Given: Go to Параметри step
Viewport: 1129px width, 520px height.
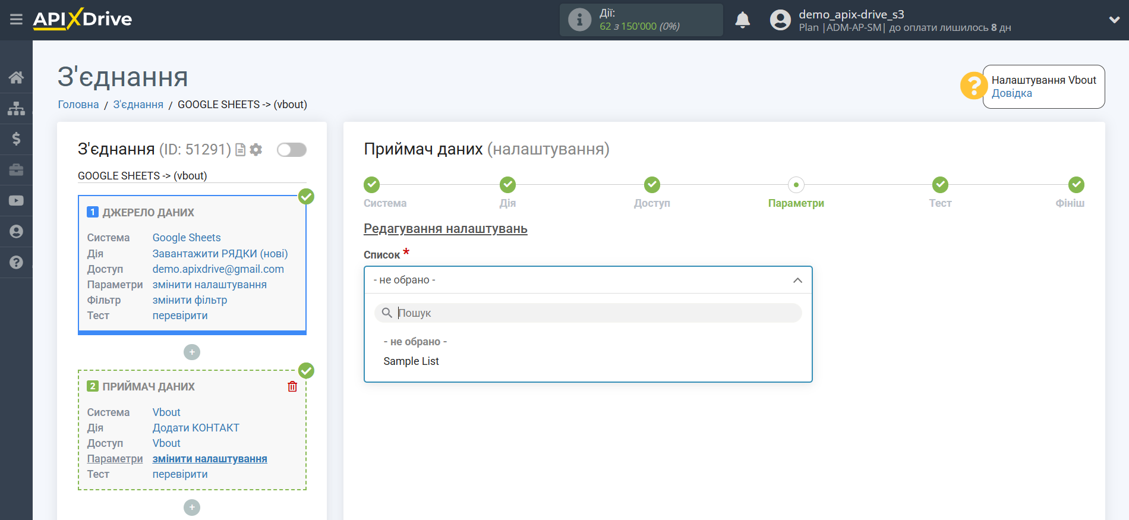Looking at the screenshot, I should click(x=796, y=185).
